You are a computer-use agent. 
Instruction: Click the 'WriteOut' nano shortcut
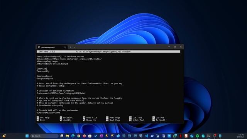[x=68, y=117]
